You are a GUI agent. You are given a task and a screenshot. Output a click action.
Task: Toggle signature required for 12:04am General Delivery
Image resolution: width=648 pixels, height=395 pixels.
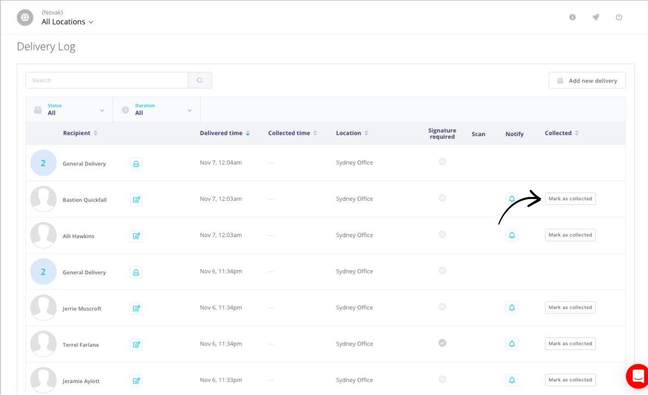click(442, 162)
